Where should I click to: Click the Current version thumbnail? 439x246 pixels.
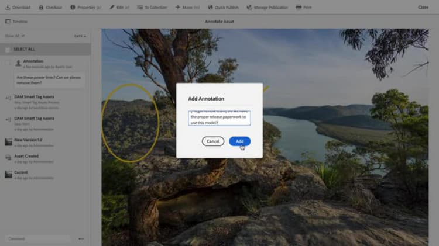[8, 175]
